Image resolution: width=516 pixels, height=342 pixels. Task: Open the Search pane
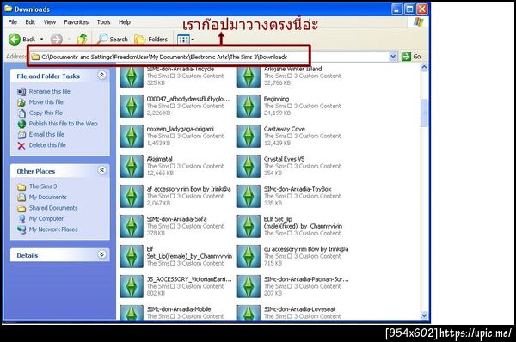113,40
